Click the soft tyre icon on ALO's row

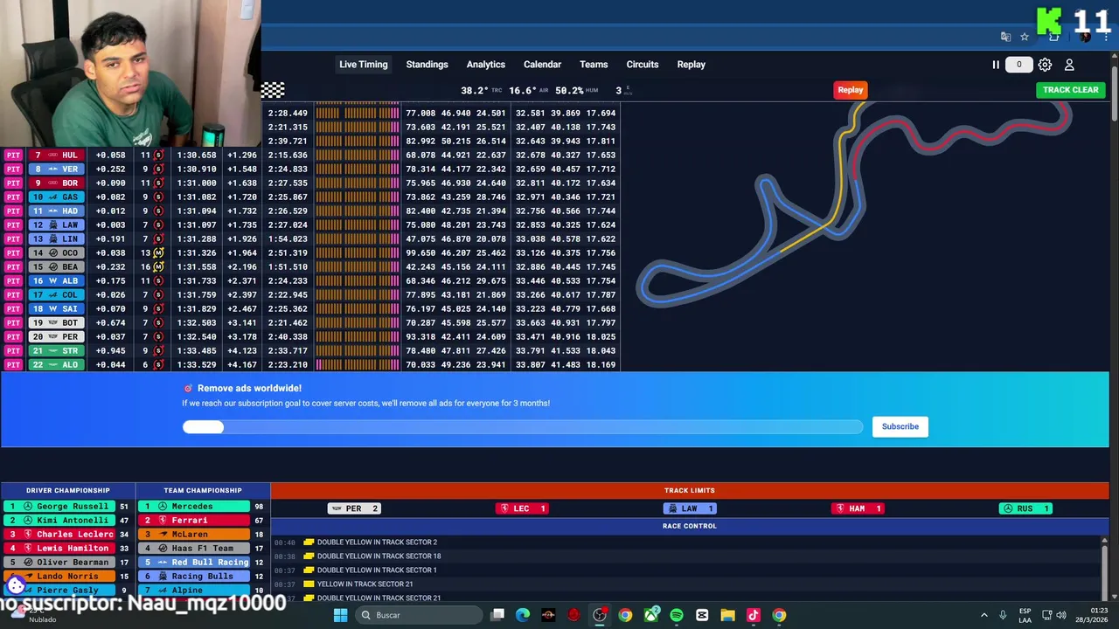click(x=158, y=364)
